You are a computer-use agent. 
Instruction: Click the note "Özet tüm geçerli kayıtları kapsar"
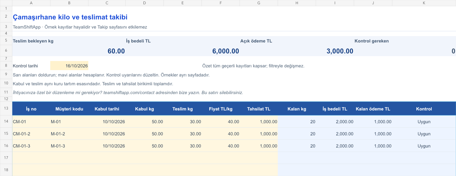tap(253, 66)
